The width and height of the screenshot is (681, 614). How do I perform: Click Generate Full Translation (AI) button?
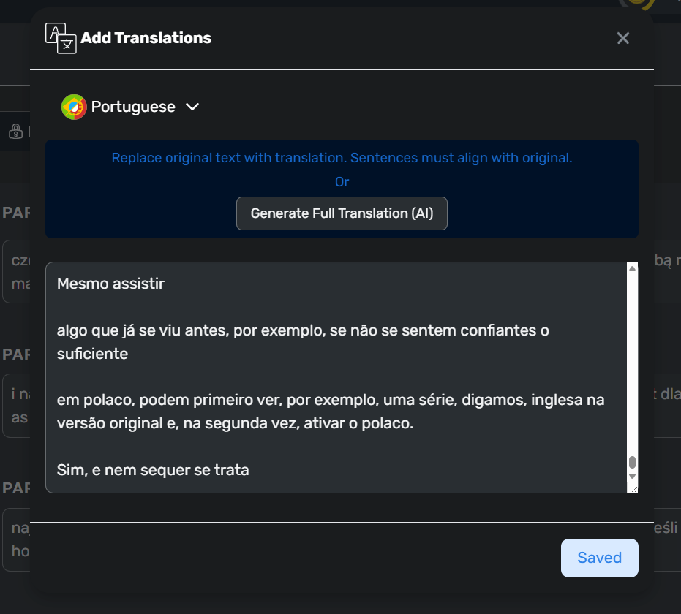[x=342, y=213]
